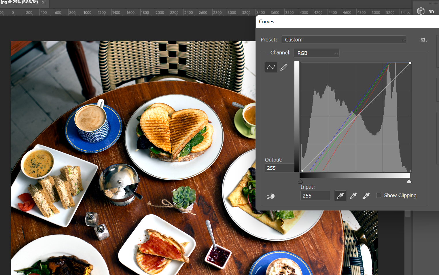Screen dimensions: 439x275
Task: Select the edit points curve tool
Action: (271, 67)
